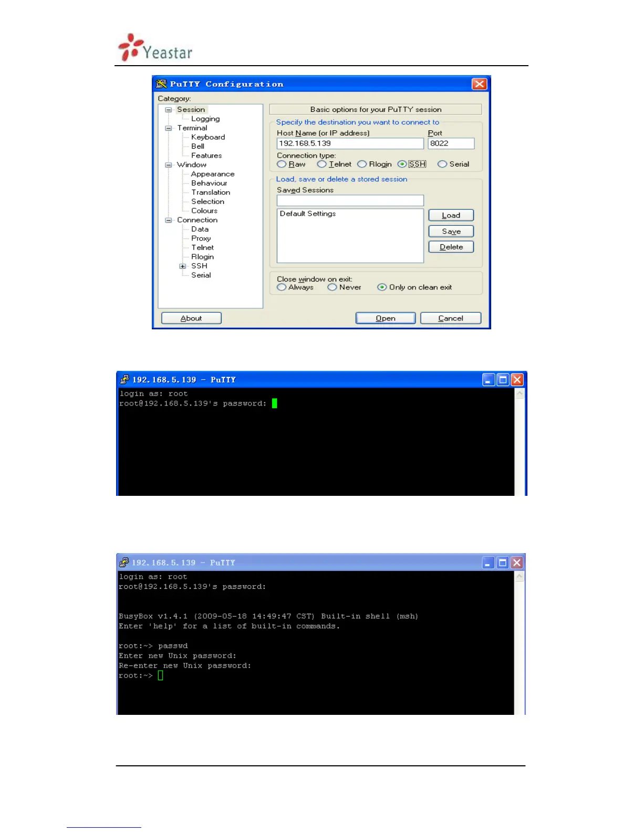Open Window category in tree

(x=192, y=164)
